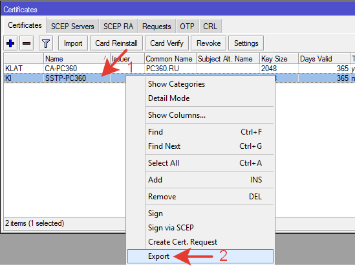
Task: Select the CRL tab
Action: click(x=210, y=27)
